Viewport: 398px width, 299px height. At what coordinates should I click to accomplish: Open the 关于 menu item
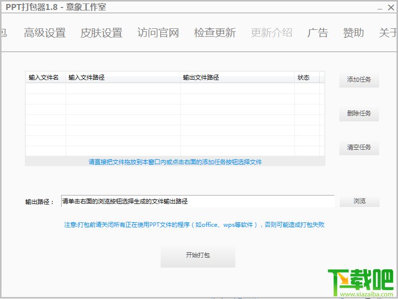[388, 33]
